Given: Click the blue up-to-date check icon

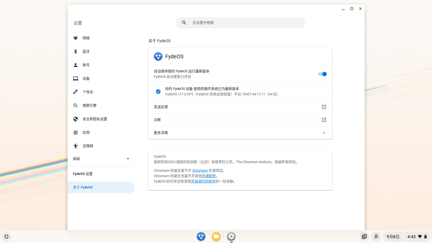Looking at the screenshot, I should point(158,92).
